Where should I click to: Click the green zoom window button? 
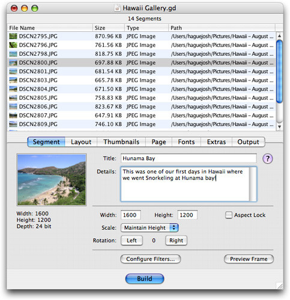(x=35, y=8)
